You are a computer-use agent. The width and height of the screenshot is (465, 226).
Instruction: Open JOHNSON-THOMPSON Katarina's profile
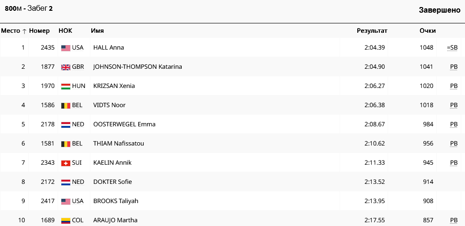[x=138, y=67]
